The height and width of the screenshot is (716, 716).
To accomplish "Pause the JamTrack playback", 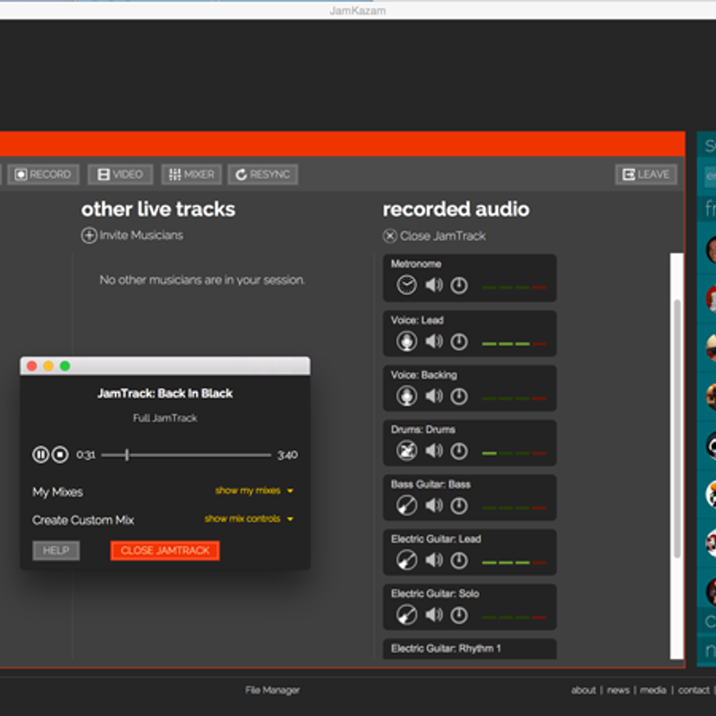I will click(x=40, y=455).
